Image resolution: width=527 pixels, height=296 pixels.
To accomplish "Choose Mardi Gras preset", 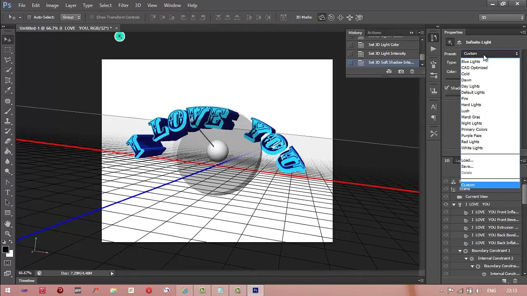I will 471,117.
